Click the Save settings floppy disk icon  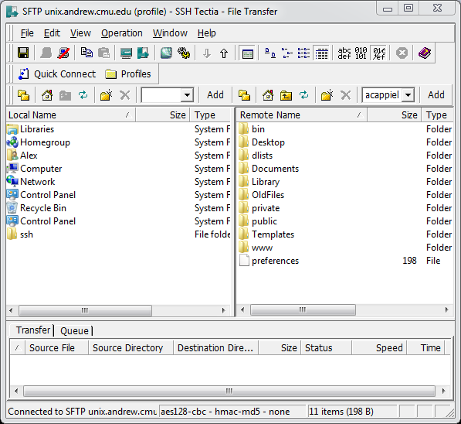23,53
